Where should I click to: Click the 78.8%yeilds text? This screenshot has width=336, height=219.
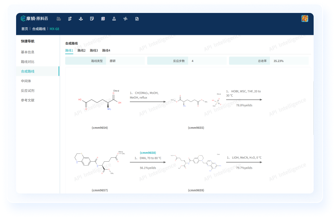click(x=244, y=105)
